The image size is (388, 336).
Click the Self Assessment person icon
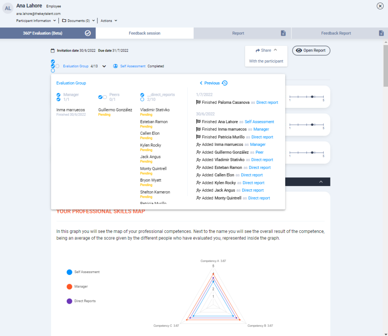point(116,66)
